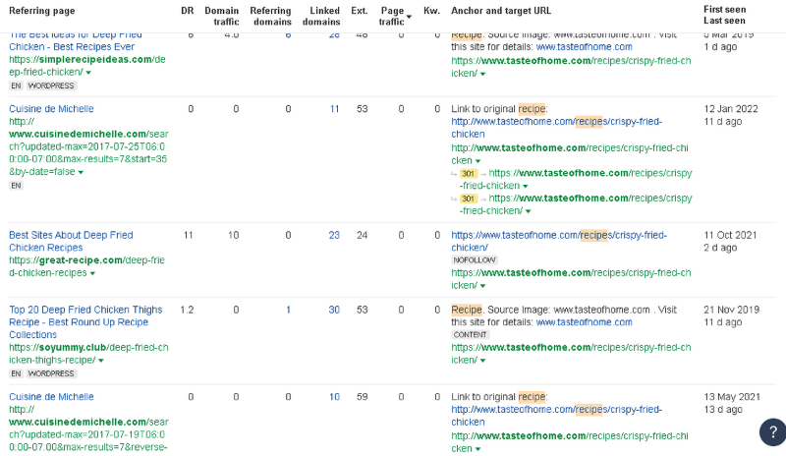Click the 21 Nov 2019 first seen date
The width and height of the screenshot is (786, 456).
(x=731, y=310)
